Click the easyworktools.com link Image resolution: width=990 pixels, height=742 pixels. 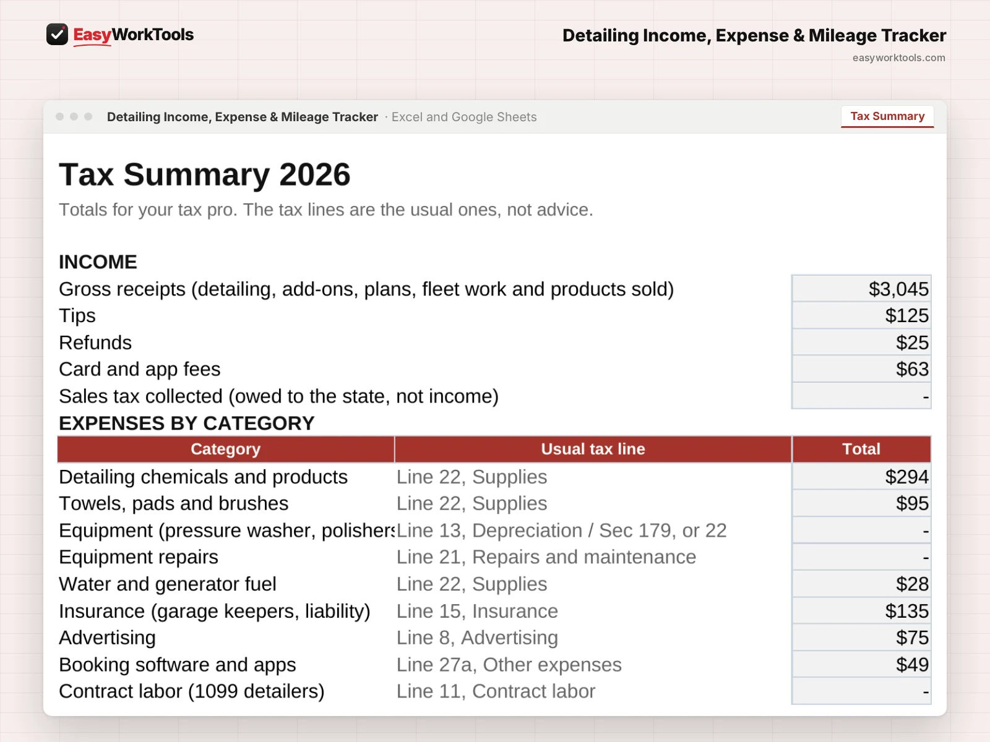[898, 58]
